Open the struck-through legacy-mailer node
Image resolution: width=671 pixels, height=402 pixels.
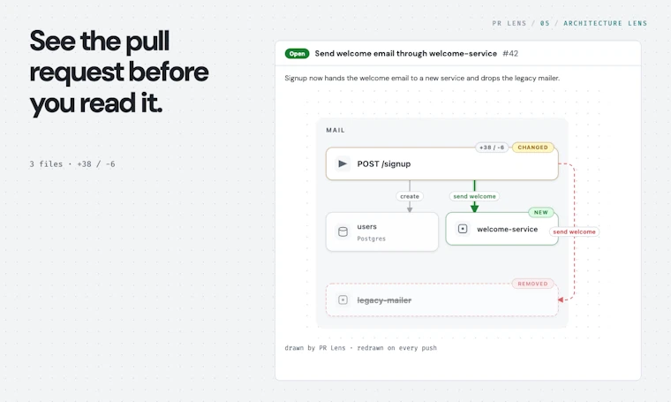442,300
